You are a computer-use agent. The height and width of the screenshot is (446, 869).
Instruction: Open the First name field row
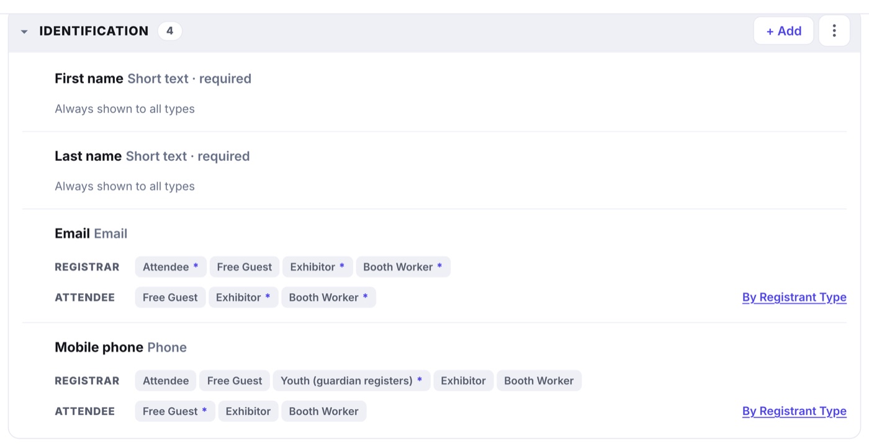coord(434,93)
